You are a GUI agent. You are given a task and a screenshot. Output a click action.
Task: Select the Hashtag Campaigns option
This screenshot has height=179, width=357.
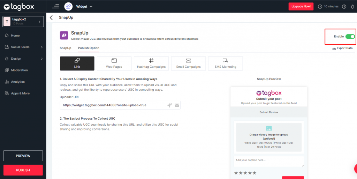coord(151,64)
